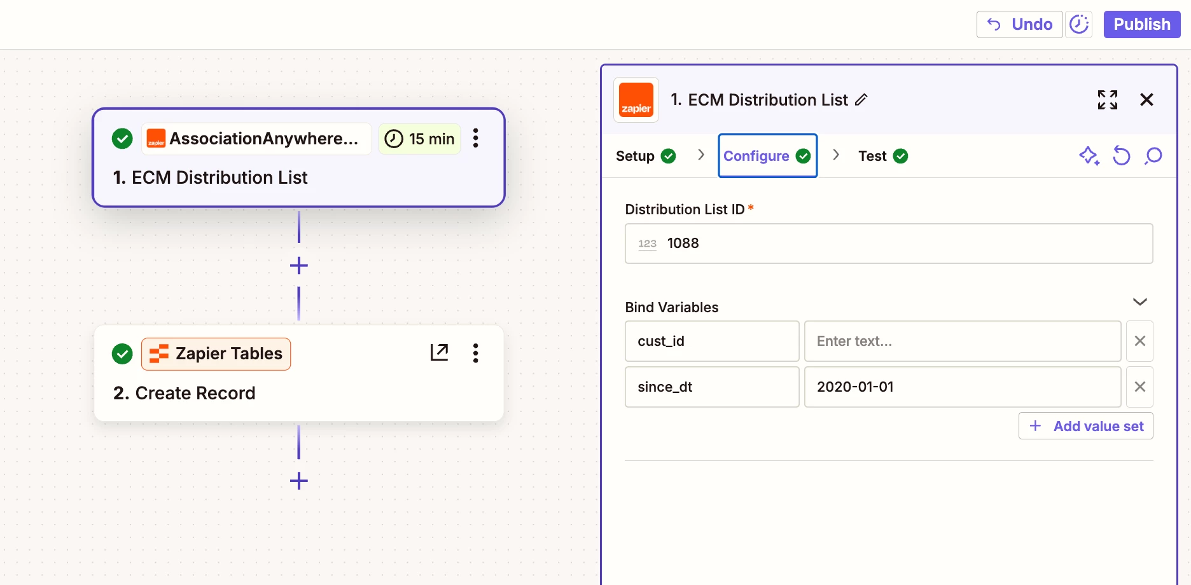Screen dimensions: 1191x585
Task: Rename step using the pencil icon
Action: 861,100
